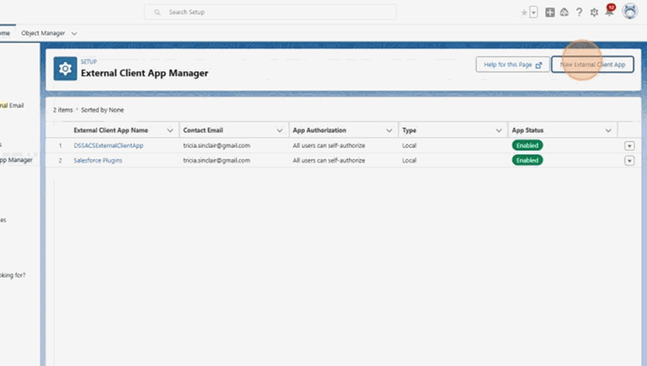Open the global actions plus icon
Screen dimensions: 647x366
coord(550,12)
